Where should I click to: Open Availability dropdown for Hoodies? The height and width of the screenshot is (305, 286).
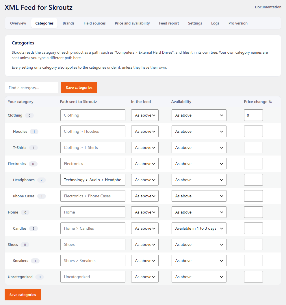(199, 131)
